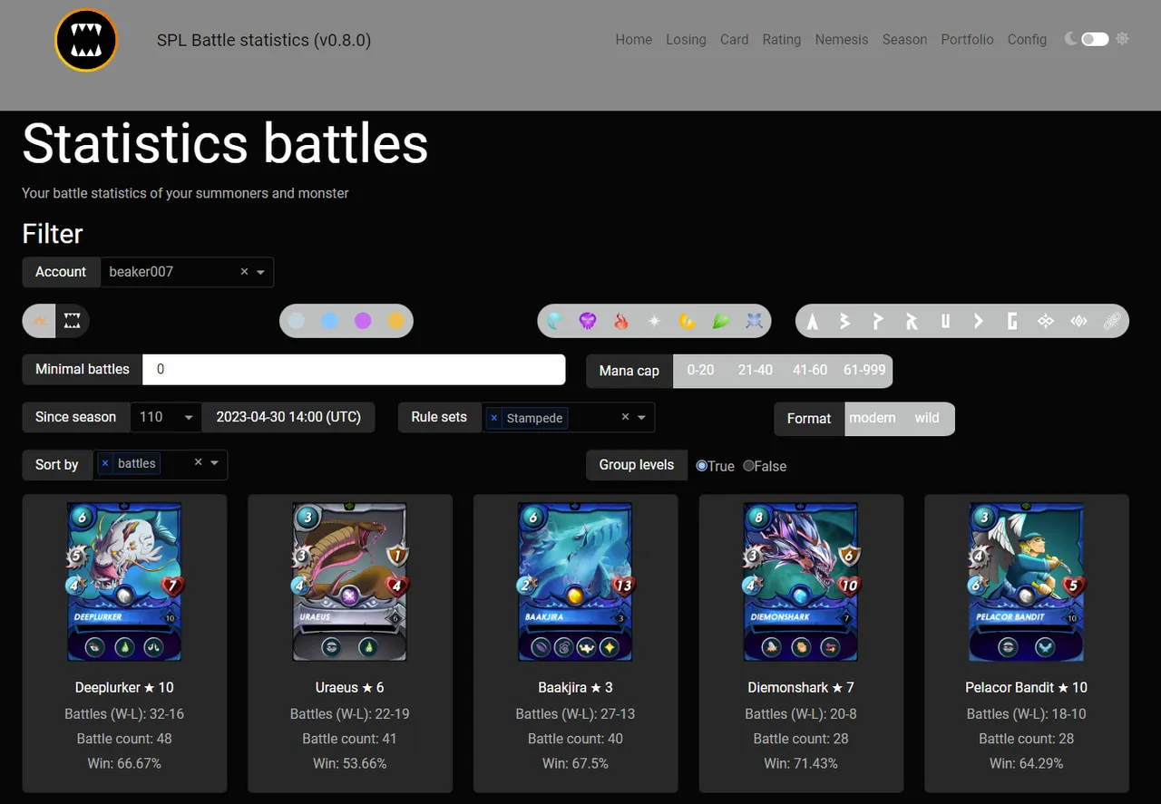
Task: Filter by Life white star icon
Action: click(x=654, y=321)
